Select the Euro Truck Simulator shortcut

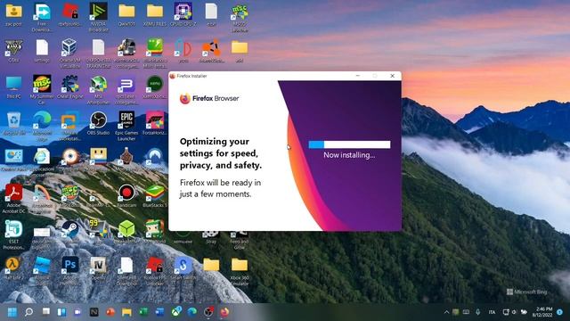pos(126,53)
